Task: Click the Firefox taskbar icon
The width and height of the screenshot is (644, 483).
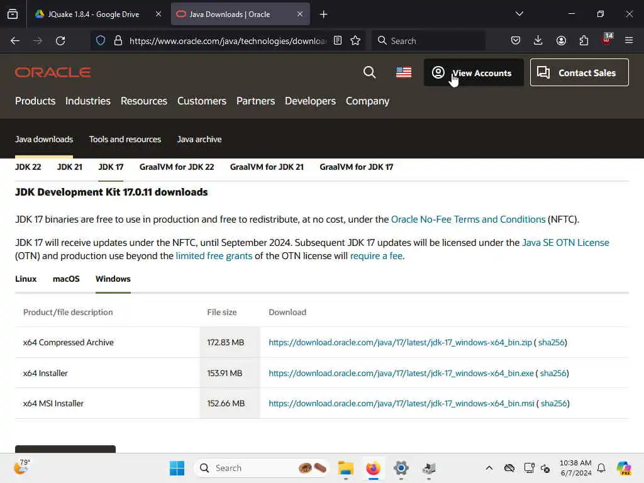Action: 374,468
